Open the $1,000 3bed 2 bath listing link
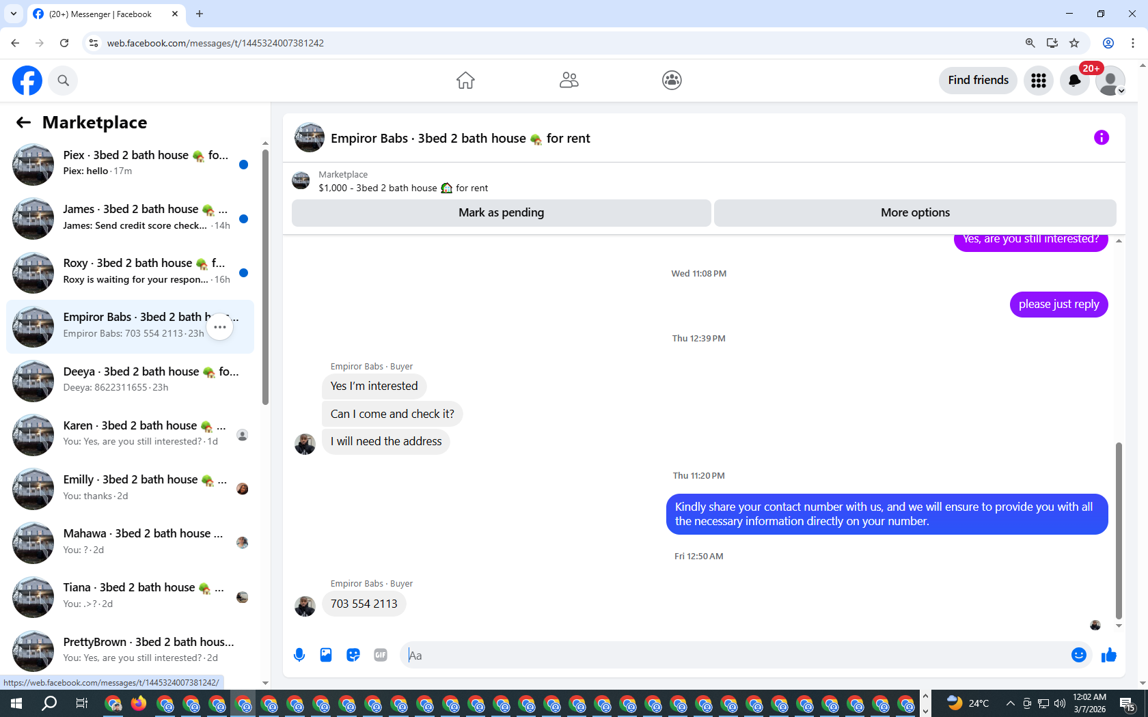 pos(403,188)
